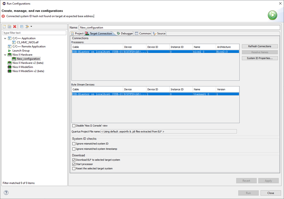Image resolution: width=284 pixels, height=199 pixels.
Task: Collapse the Nios II Hardware tree node
Action: [x=5, y=55]
